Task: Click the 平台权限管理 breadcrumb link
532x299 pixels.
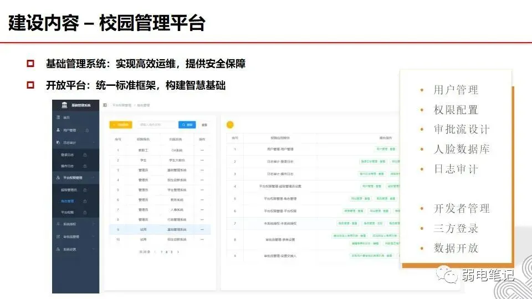Action: click(x=122, y=105)
